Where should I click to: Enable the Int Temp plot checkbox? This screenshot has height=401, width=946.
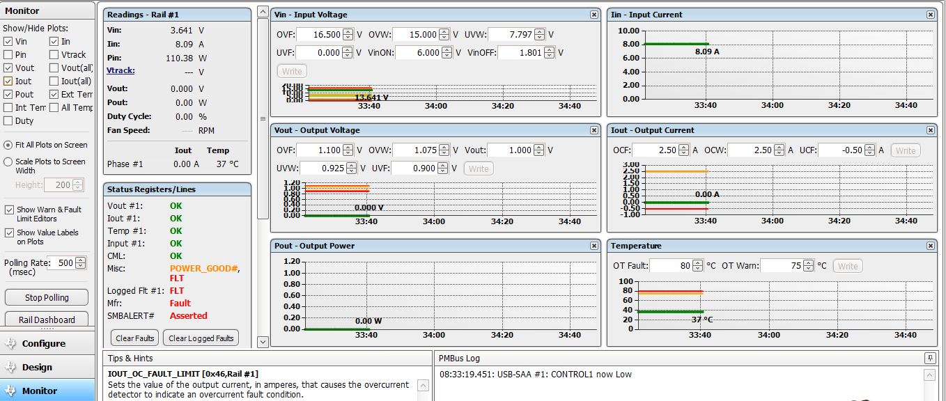coord(8,108)
